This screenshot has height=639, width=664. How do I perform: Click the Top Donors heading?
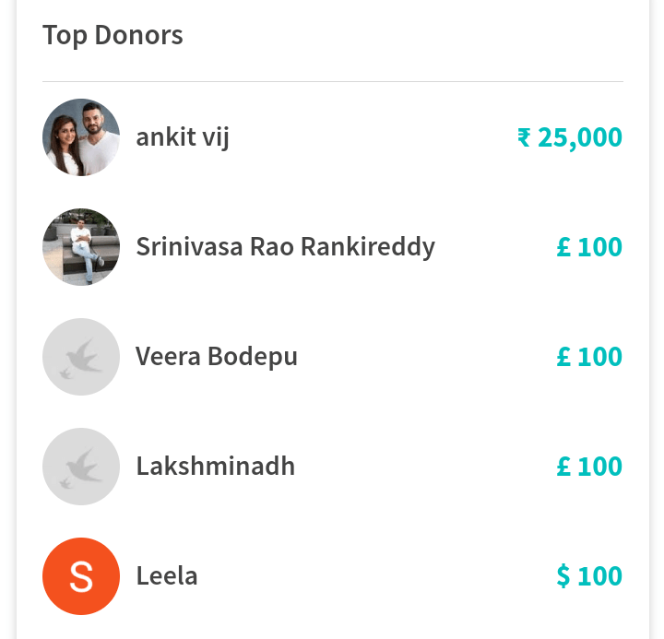113,35
